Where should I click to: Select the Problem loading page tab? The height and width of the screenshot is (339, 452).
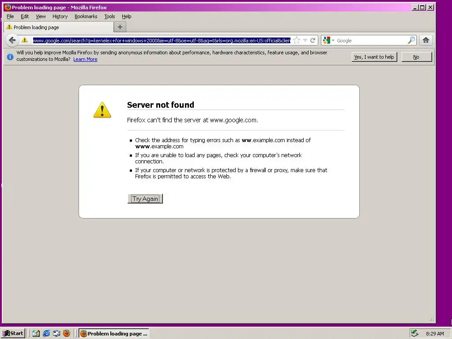[59, 27]
